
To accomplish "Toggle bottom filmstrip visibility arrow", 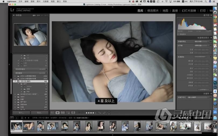I will click(x=112, y=135).
